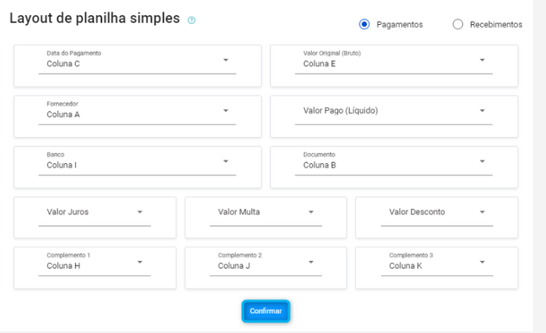This screenshot has height=333, width=546.
Task: Select the Recebimentos radio button
Action: coord(458,24)
